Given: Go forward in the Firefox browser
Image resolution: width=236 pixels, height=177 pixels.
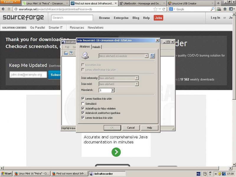Looking at the screenshot, I should coord(9,9).
